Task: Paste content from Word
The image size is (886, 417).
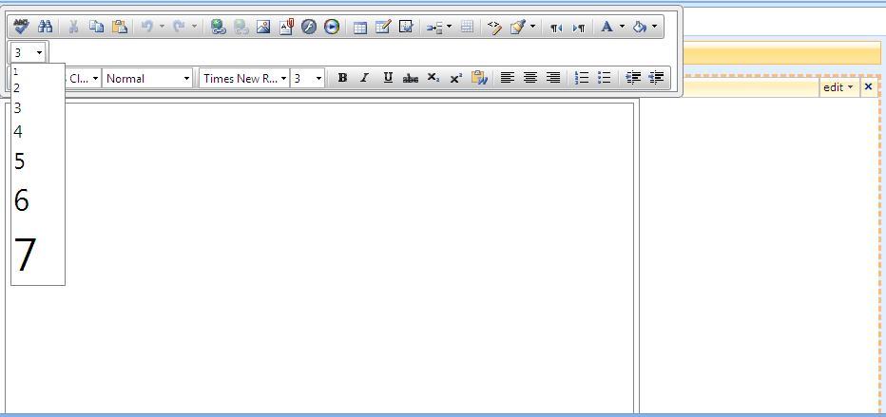Action: click(479, 78)
